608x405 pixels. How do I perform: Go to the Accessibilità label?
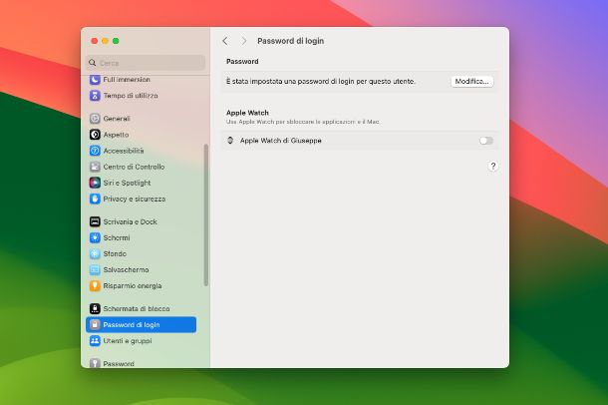pyautogui.click(x=124, y=151)
